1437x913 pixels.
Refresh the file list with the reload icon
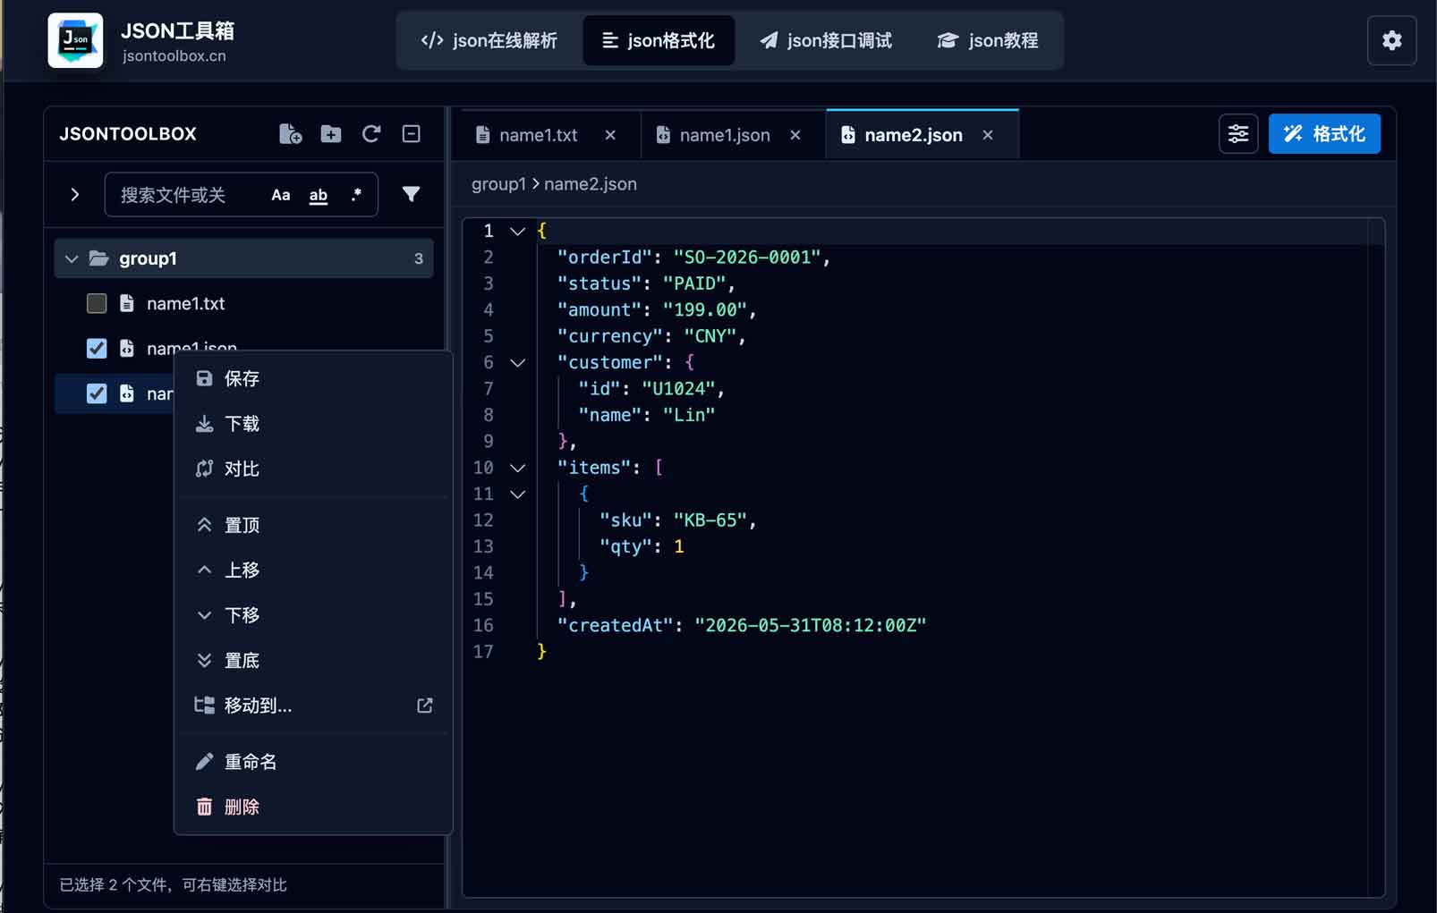coord(371,134)
